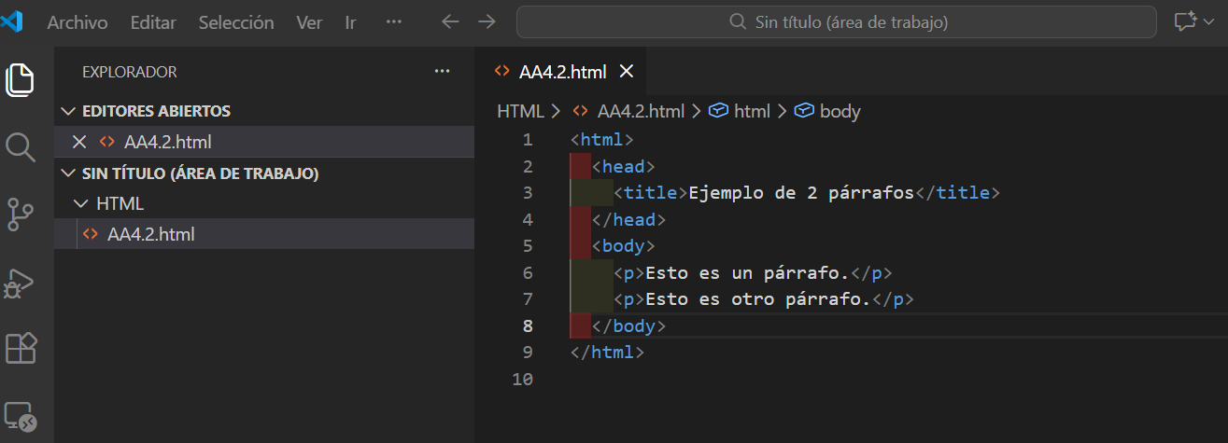
Task: Open the Explorer view in activity bar
Action: 21,79
